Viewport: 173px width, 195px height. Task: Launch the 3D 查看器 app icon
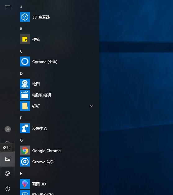25,17
